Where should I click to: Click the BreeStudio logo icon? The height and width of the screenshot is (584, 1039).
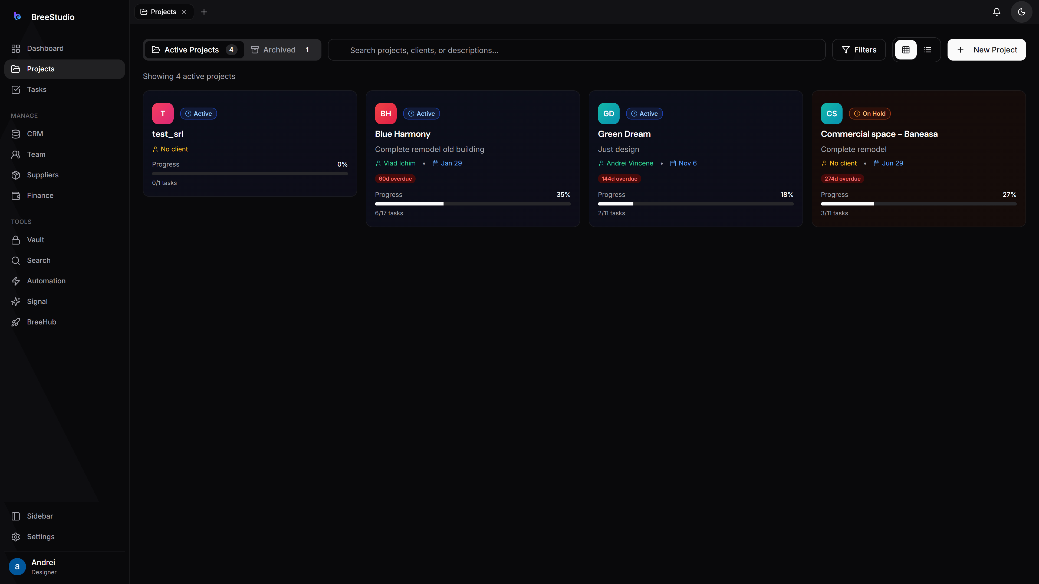[x=17, y=16]
